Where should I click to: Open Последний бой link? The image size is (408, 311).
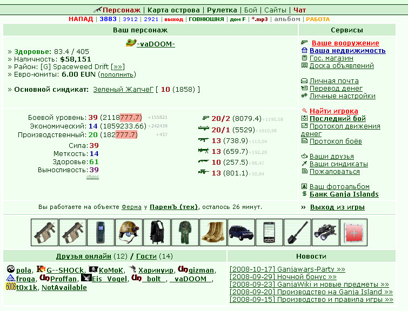point(338,119)
